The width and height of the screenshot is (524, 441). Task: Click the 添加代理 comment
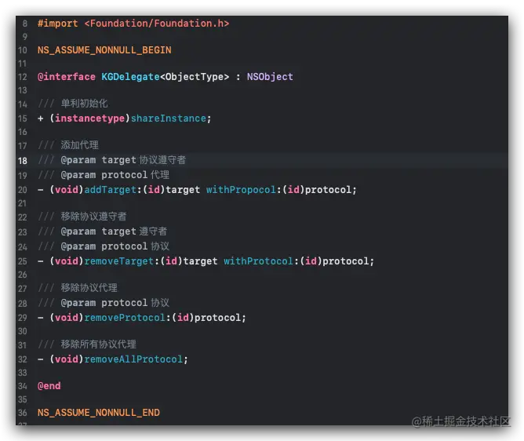(79, 145)
